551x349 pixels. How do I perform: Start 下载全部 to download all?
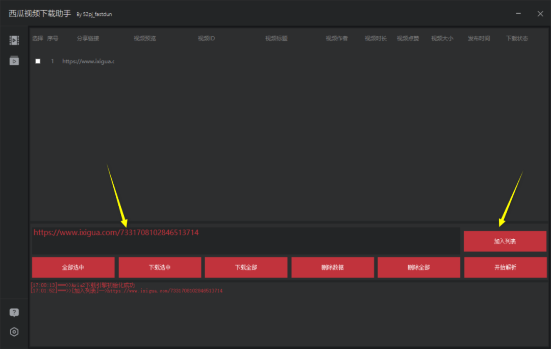point(246,267)
